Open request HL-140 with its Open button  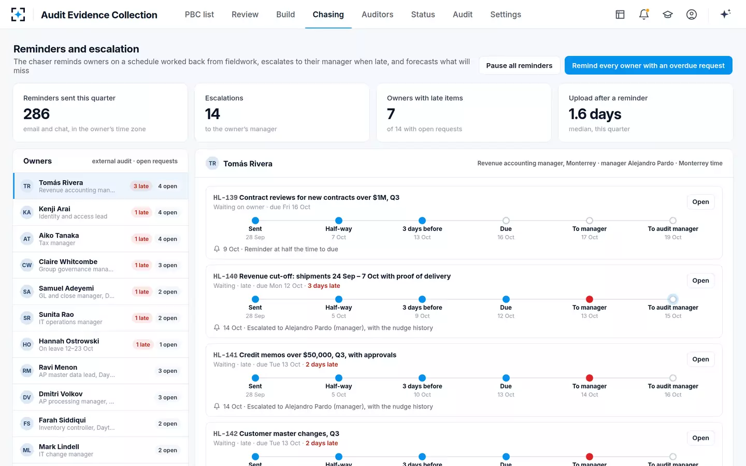700,281
